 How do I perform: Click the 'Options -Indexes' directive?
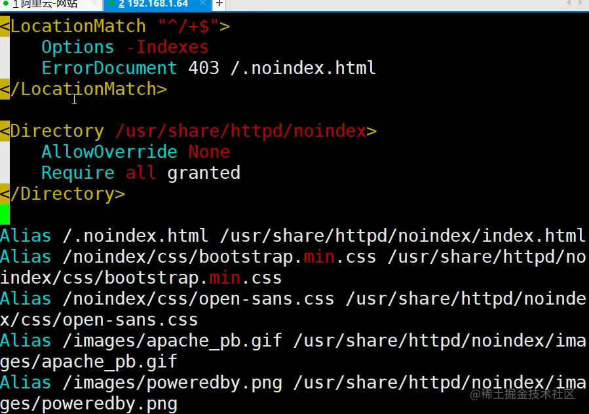coord(124,47)
